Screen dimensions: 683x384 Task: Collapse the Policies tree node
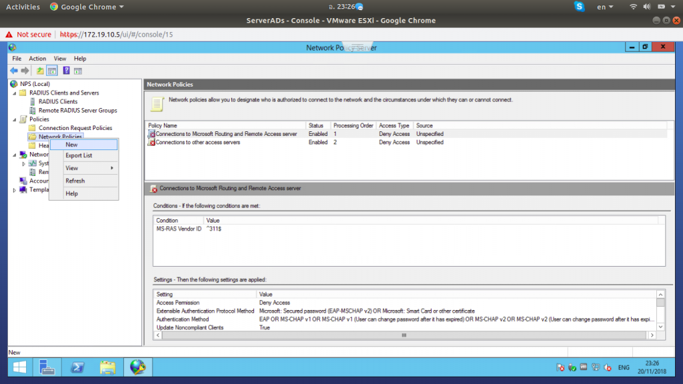15,119
